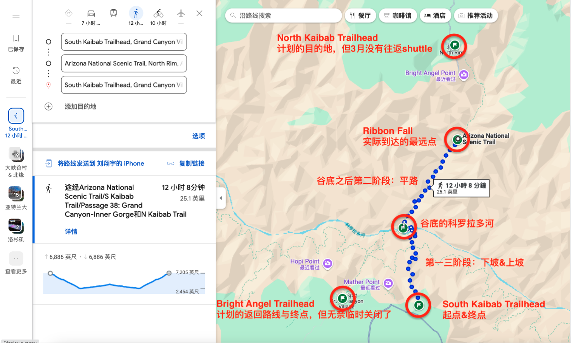This screenshot has height=343, width=571.
Task: Switch to driving directions mode
Action: click(x=91, y=14)
